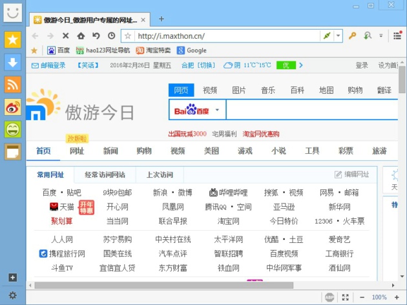This screenshot has width=407, height=305.
Task: Click the green lightning rendering mode icon
Action: pos(326,36)
